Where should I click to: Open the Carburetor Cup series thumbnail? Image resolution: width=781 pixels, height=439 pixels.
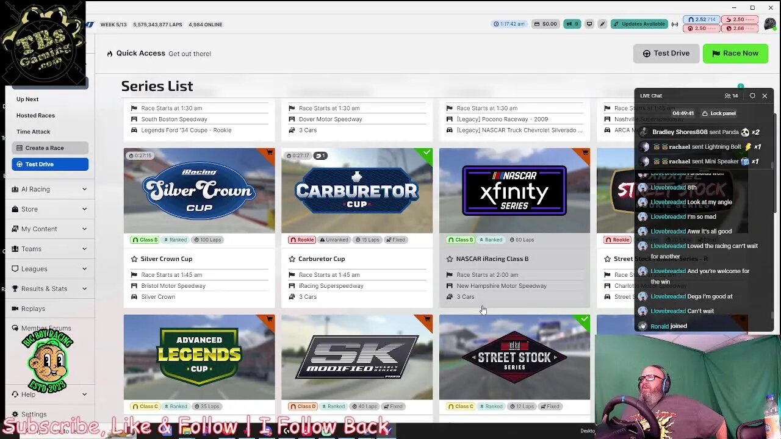tap(357, 190)
